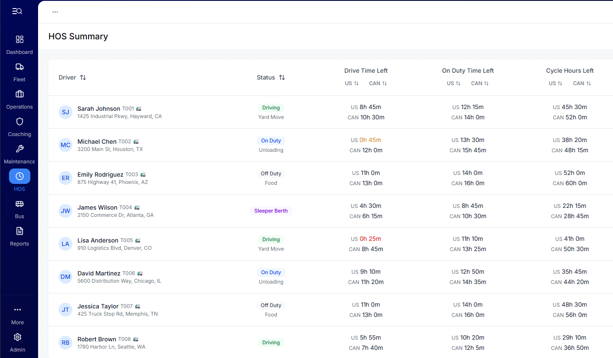Open the Admin gear icon
Image resolution: width=613 pixels, height=358 pixels.
(18, 337)
